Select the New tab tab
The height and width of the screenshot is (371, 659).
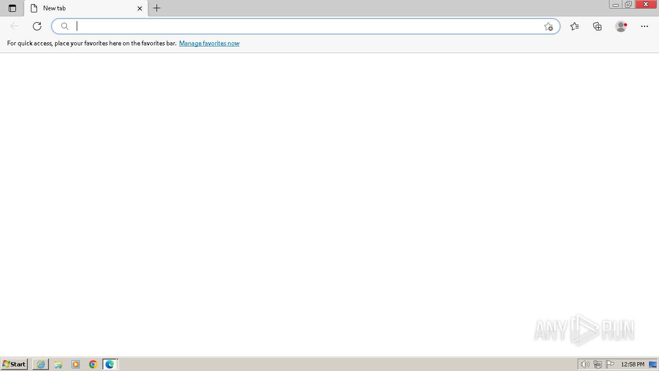click(86, 8)
